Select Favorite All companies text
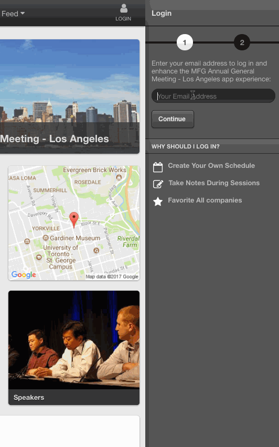 click(x=205, y=200)
